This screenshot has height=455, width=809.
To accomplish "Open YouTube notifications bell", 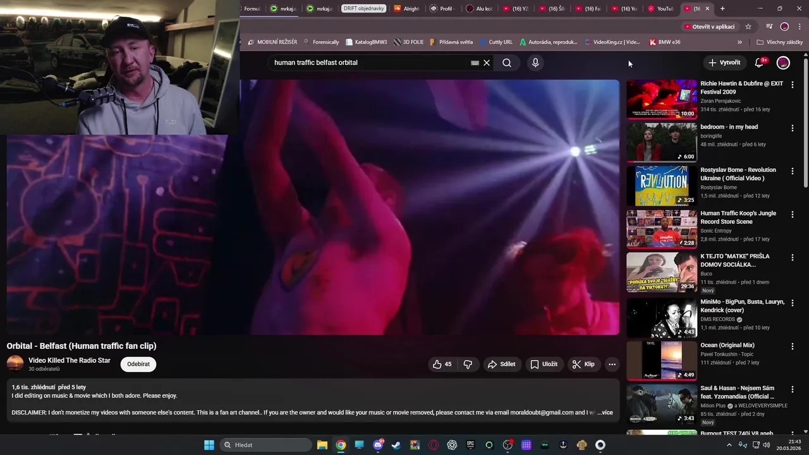I will tap(760, 63).
